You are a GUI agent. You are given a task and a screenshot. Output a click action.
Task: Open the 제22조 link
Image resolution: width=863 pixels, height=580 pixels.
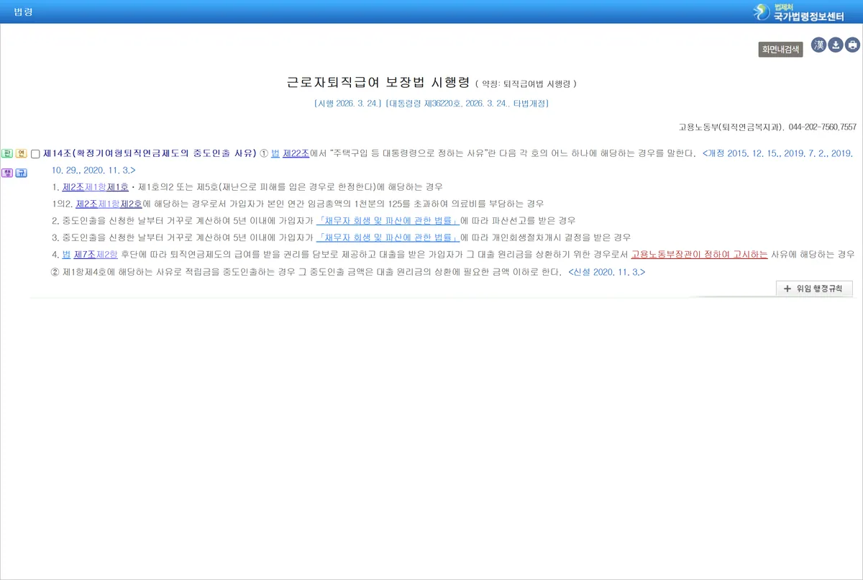(296, 153)
